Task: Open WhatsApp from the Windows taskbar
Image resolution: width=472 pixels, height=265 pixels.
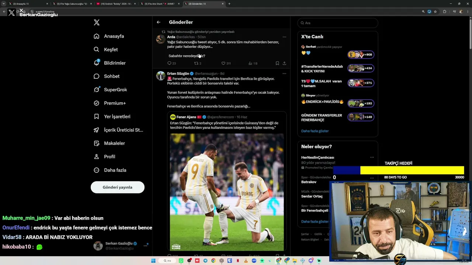Action: pos(181,261)
